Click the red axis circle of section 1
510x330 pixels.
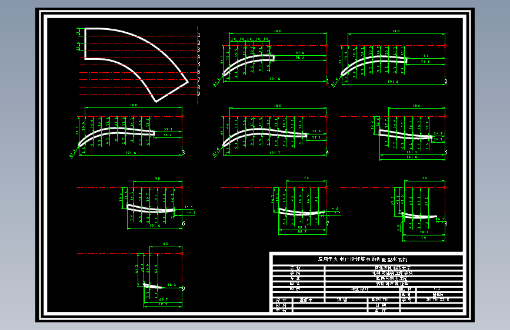[326, 46]
